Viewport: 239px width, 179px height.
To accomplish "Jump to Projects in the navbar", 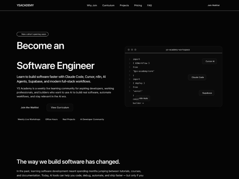I will [124, 5].
